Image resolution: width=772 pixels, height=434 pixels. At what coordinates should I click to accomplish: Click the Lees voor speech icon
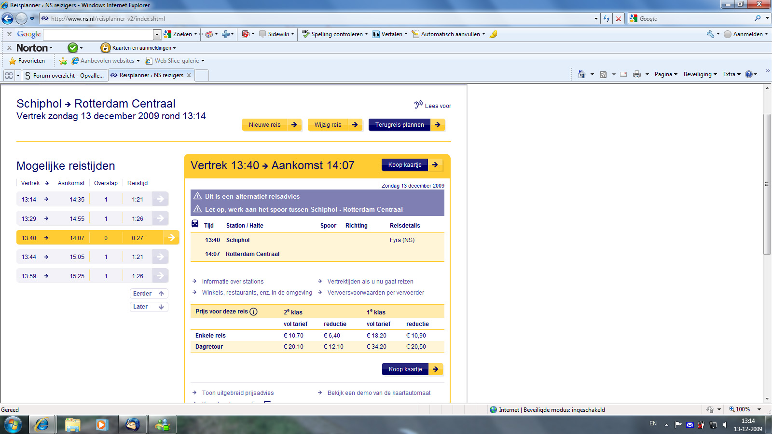[x=418, y=105]
